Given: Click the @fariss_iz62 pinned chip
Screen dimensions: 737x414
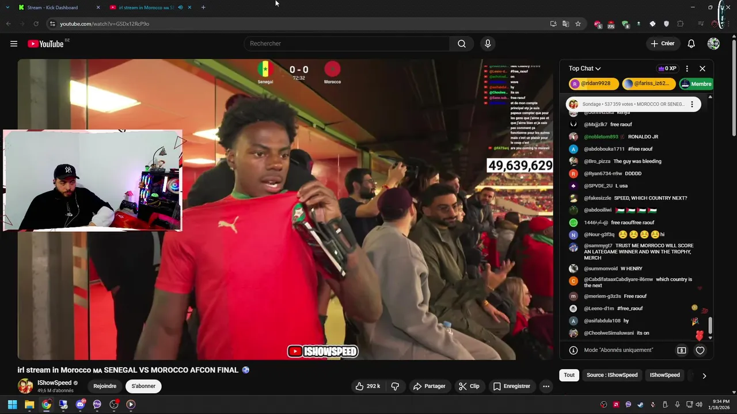Looking at the screenshot, I should [x=649, y=84].
